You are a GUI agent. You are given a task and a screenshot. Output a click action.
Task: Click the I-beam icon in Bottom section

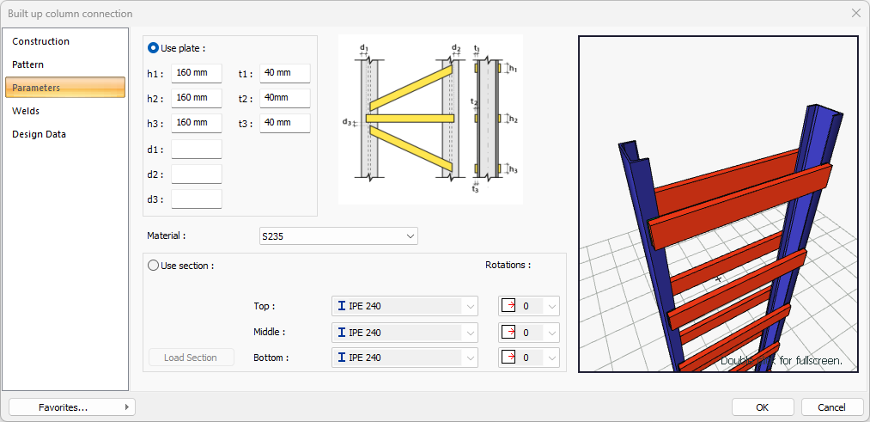tap(342, 358)
